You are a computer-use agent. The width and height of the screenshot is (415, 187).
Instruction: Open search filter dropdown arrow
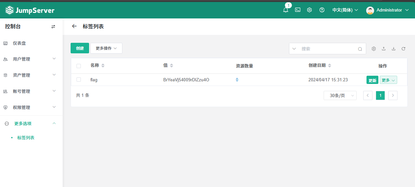click(294, 49)
